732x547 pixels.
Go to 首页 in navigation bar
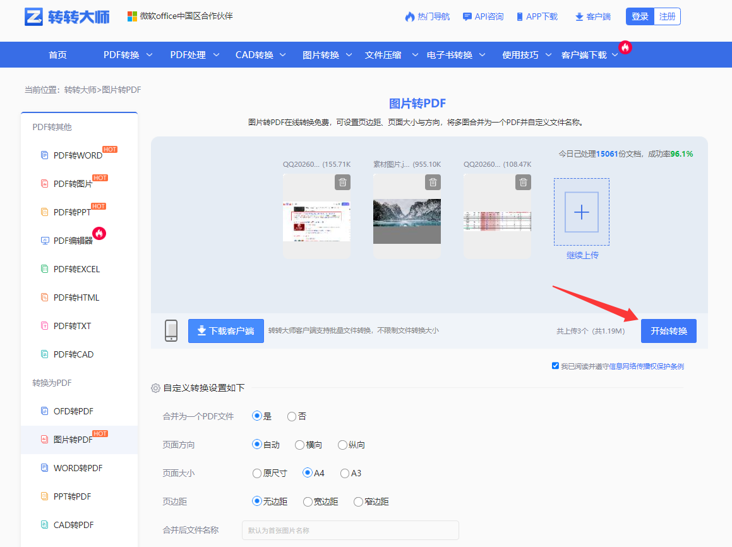coord(58,55)
